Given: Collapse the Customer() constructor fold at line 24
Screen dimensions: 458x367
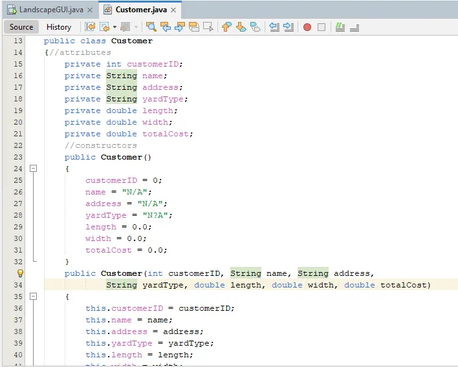Looking at the screenshot, I should pyautogui.click(x=34, y=169).
